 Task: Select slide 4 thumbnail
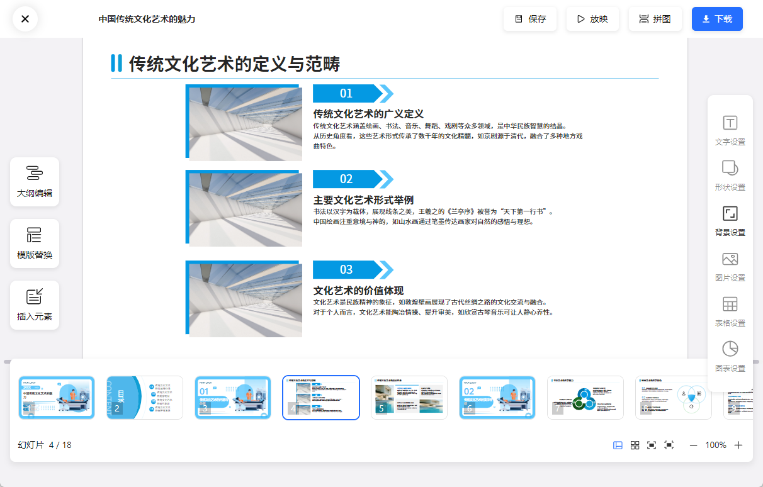[x=321, y=398]
